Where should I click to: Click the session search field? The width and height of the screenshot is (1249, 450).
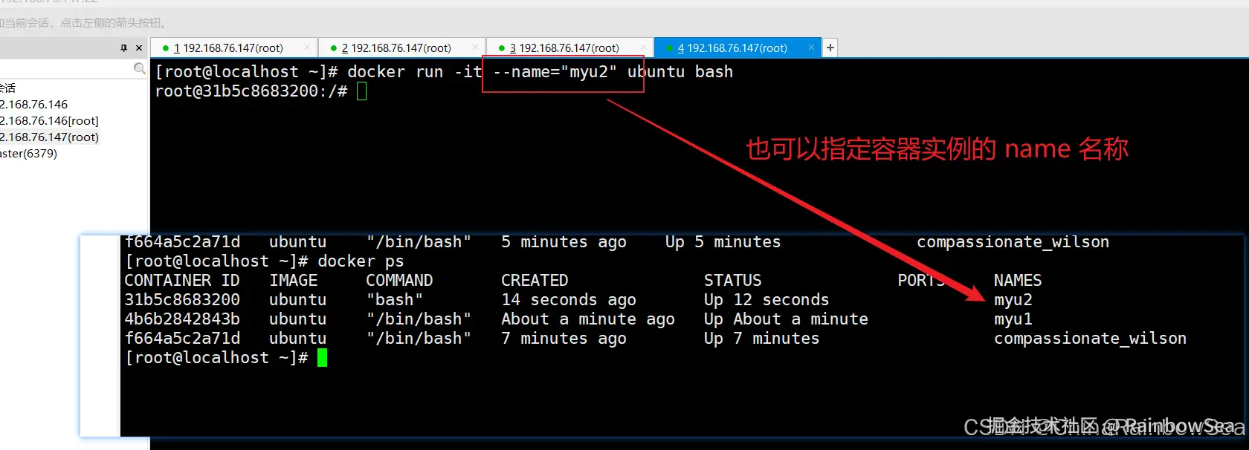[x=65, y=68]
